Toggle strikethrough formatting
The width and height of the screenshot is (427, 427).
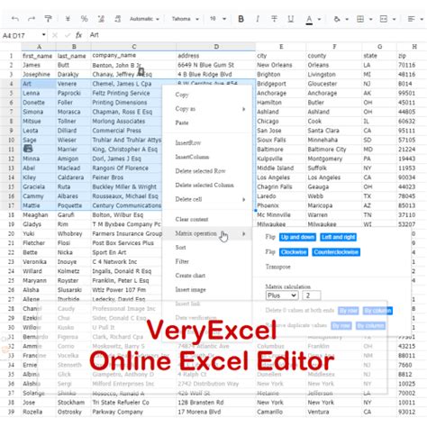point(274,19)
